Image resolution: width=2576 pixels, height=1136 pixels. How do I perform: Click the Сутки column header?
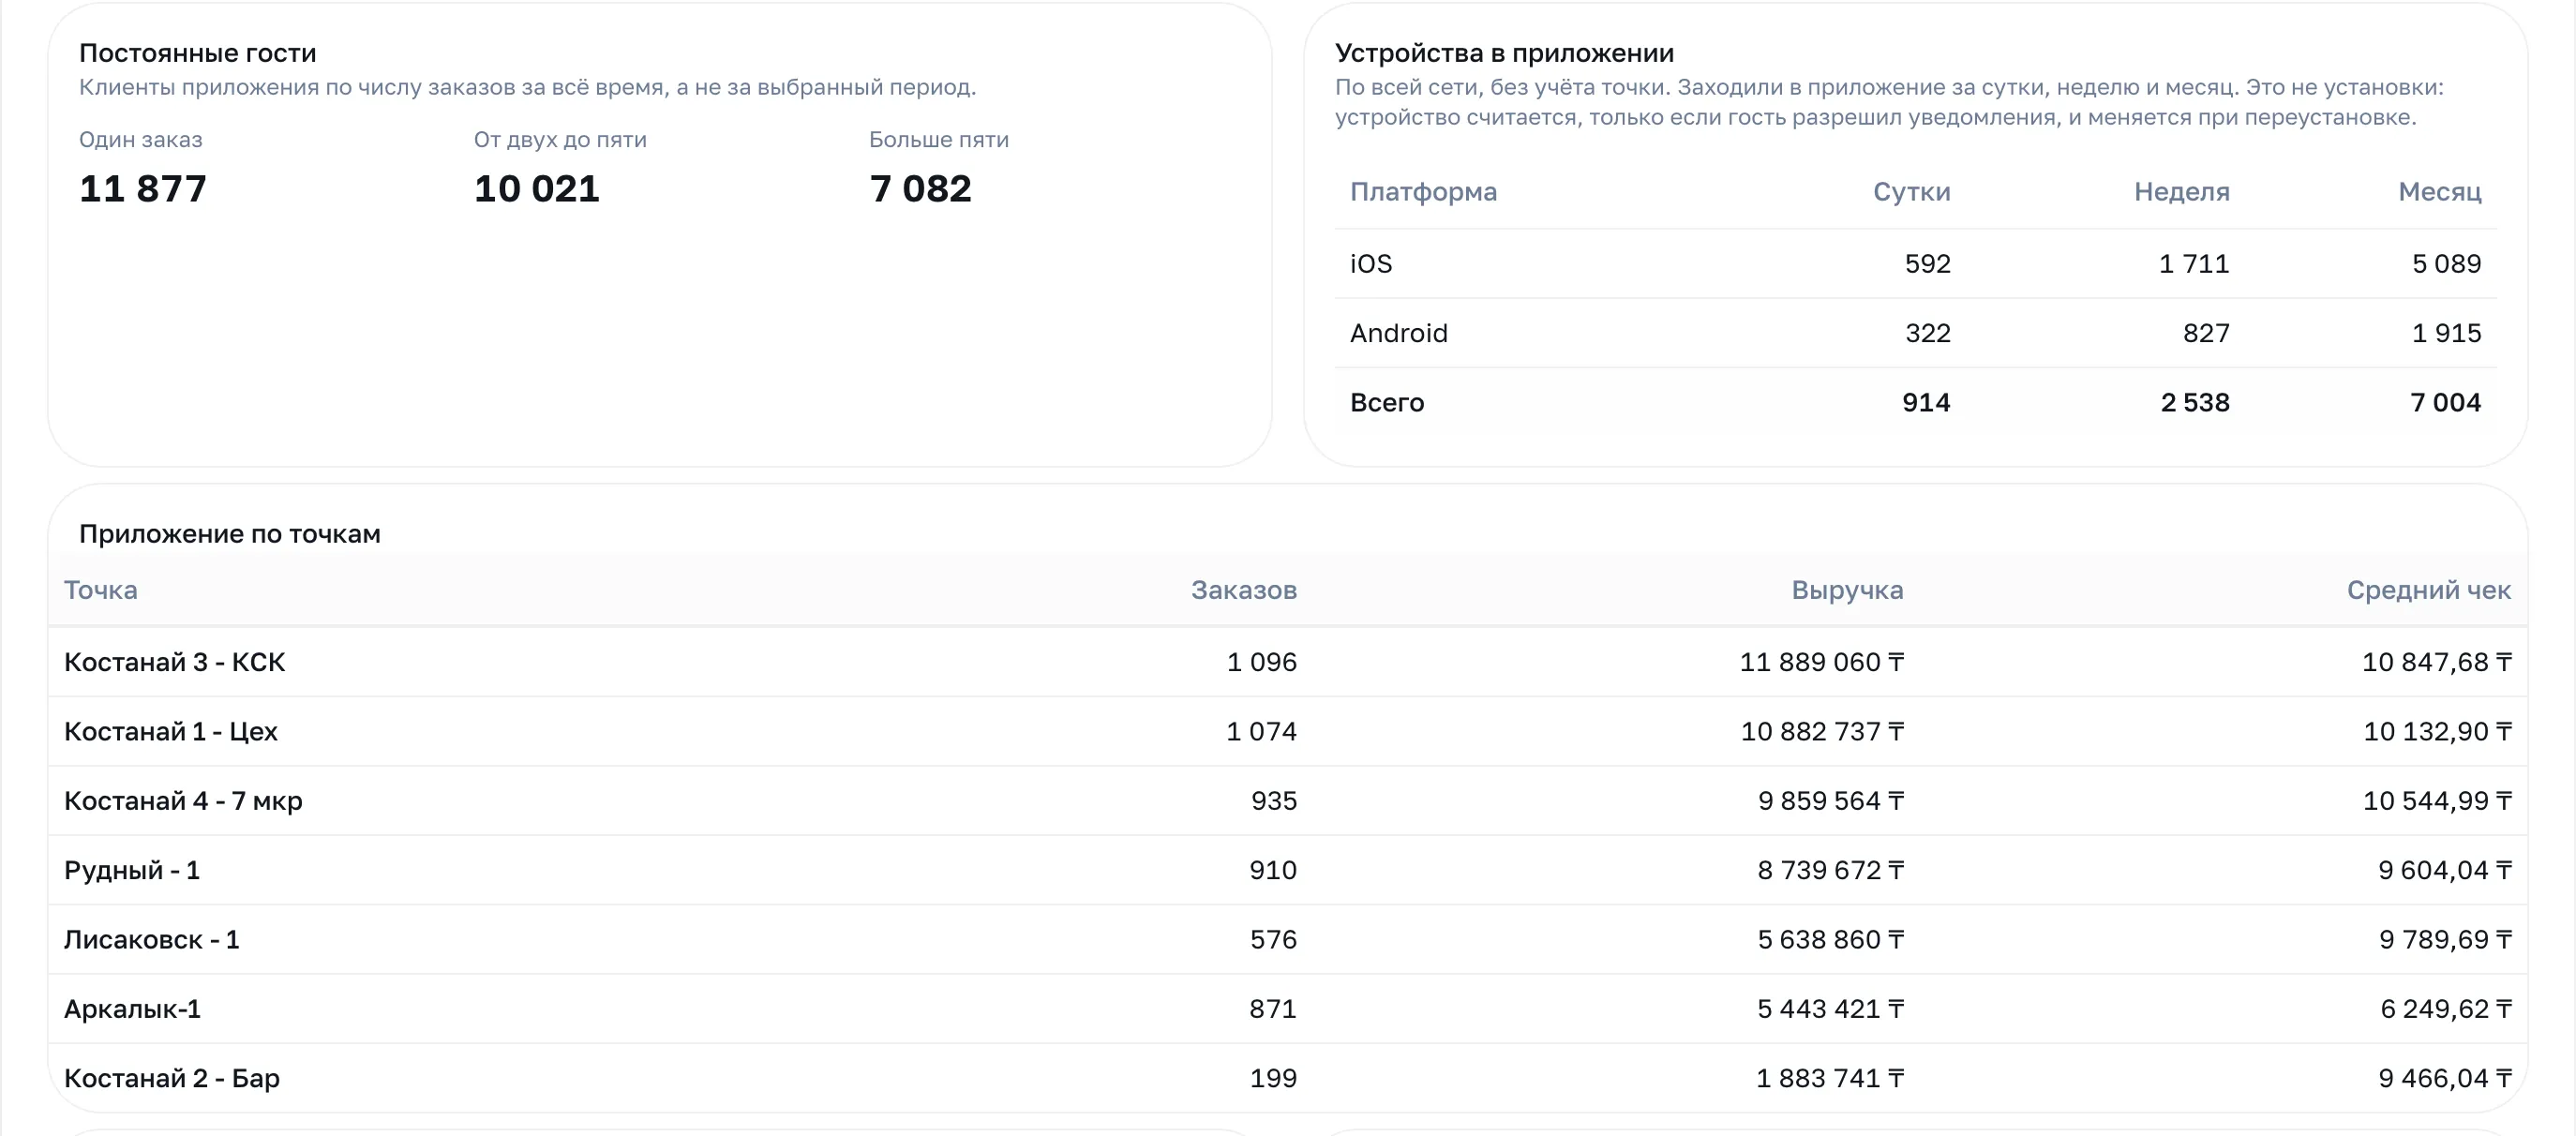[x=1911, y=192]
